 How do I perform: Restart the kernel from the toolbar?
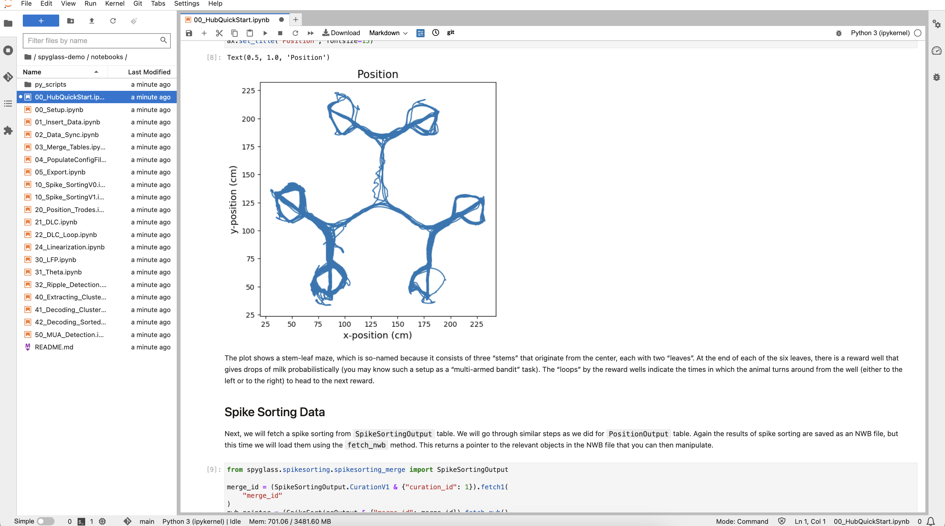295,33
